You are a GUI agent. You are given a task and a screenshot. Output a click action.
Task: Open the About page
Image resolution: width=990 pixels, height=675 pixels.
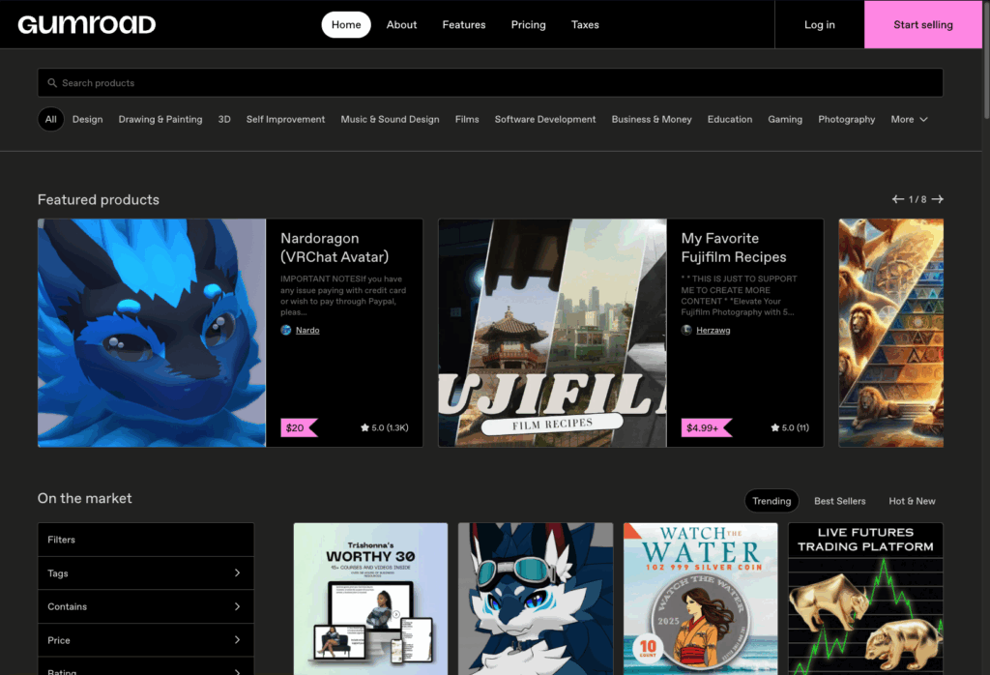click(x=401, y=24)
